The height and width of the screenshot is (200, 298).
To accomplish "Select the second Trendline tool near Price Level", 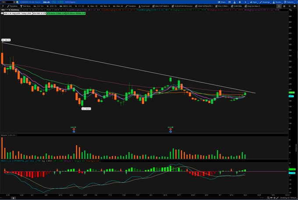I will coord(131,6).
